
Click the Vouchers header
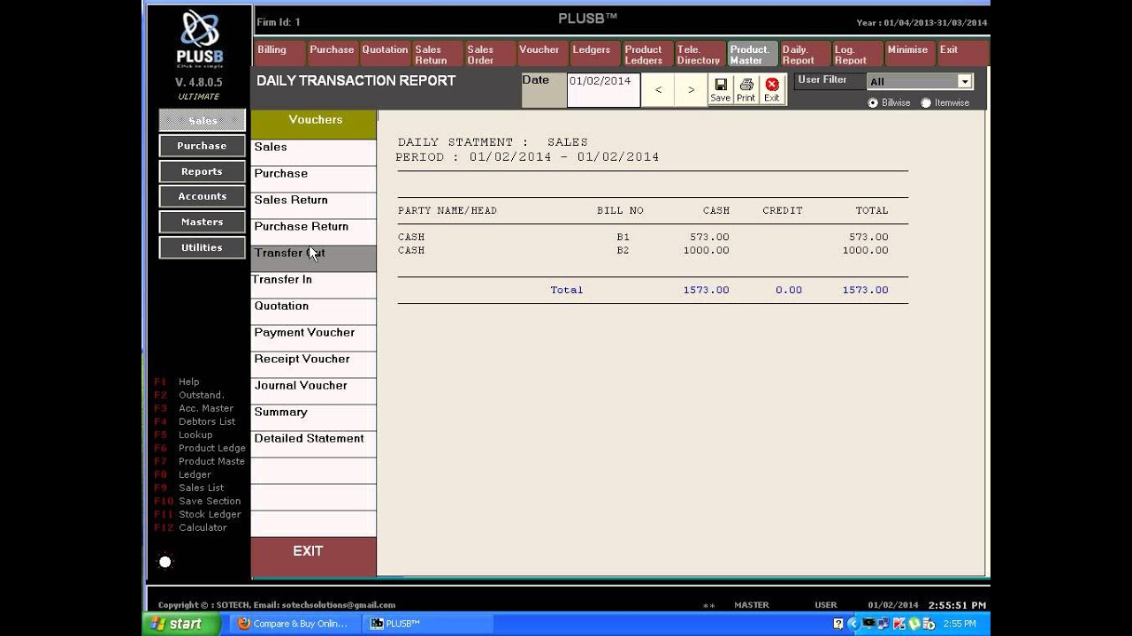coord(315,125)
